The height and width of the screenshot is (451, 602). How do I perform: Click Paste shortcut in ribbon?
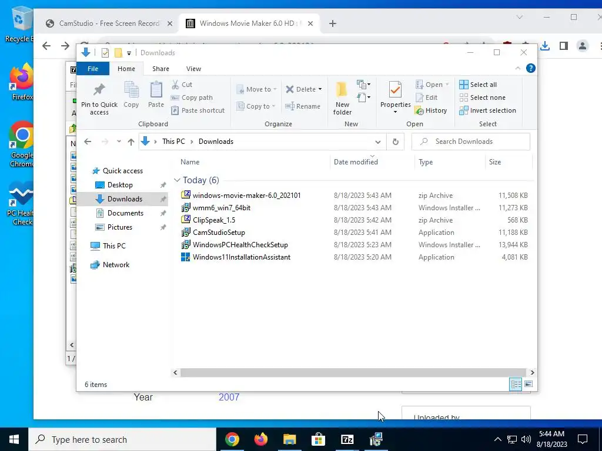point(198,110)
